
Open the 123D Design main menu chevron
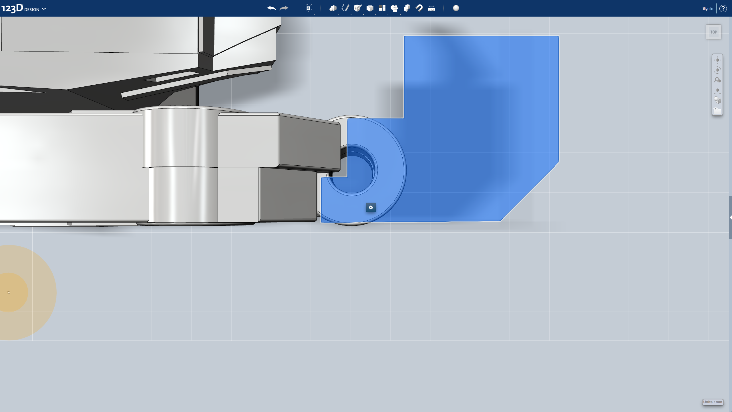tap(44, 9)
